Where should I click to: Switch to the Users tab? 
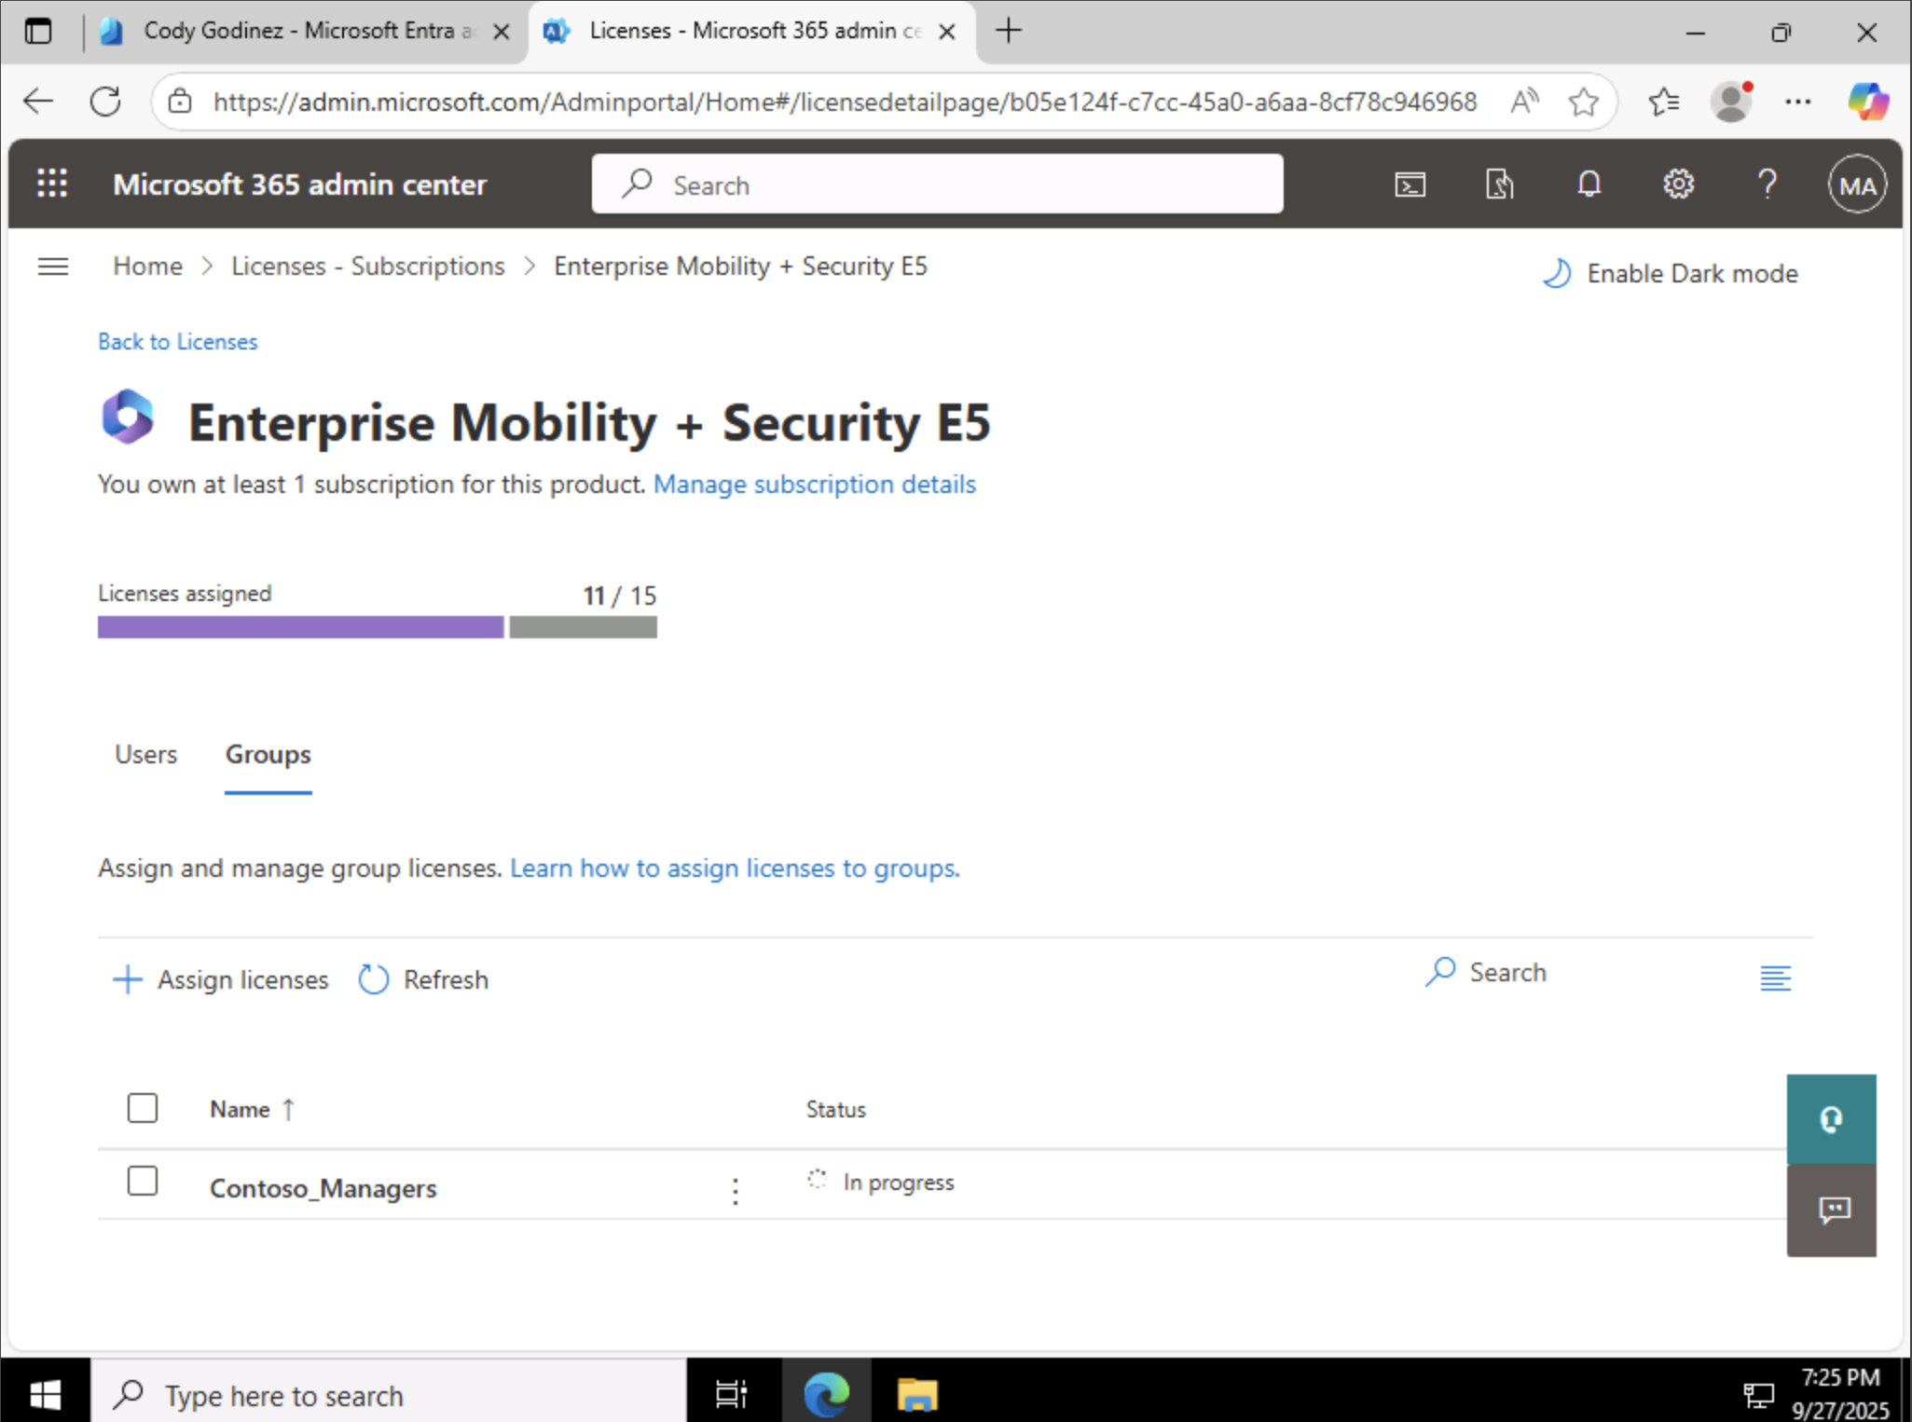(x=145, y=754)
